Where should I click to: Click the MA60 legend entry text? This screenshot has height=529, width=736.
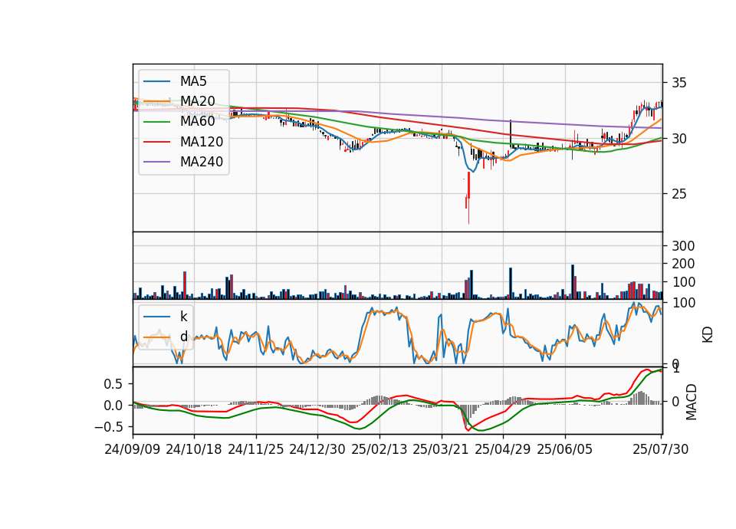(x=197, y=121)
